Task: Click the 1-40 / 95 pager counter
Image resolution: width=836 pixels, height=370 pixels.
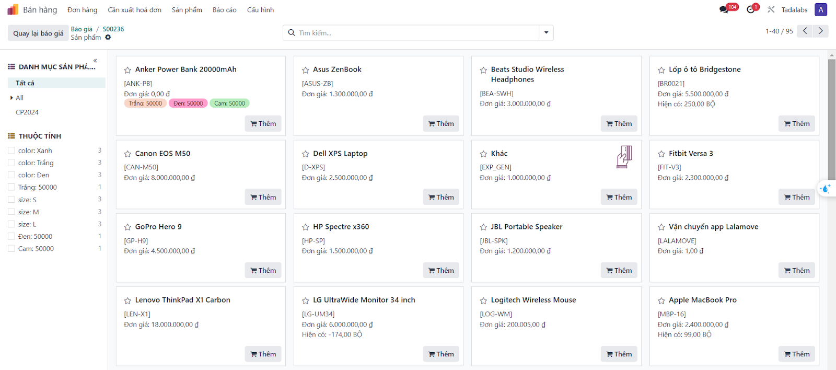Action: point(779,31)
